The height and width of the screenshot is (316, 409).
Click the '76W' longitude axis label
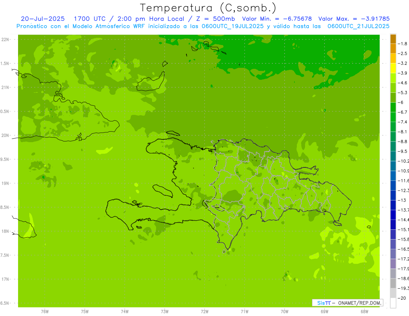click(x=45, y=312)
